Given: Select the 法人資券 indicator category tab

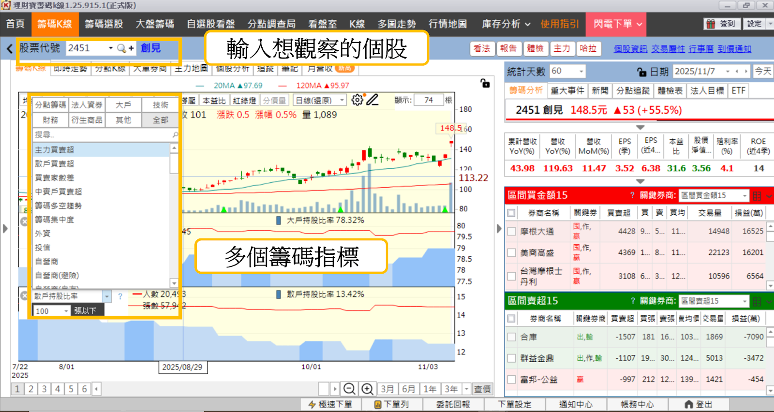Looking at the screenshot, I should 87,105.
